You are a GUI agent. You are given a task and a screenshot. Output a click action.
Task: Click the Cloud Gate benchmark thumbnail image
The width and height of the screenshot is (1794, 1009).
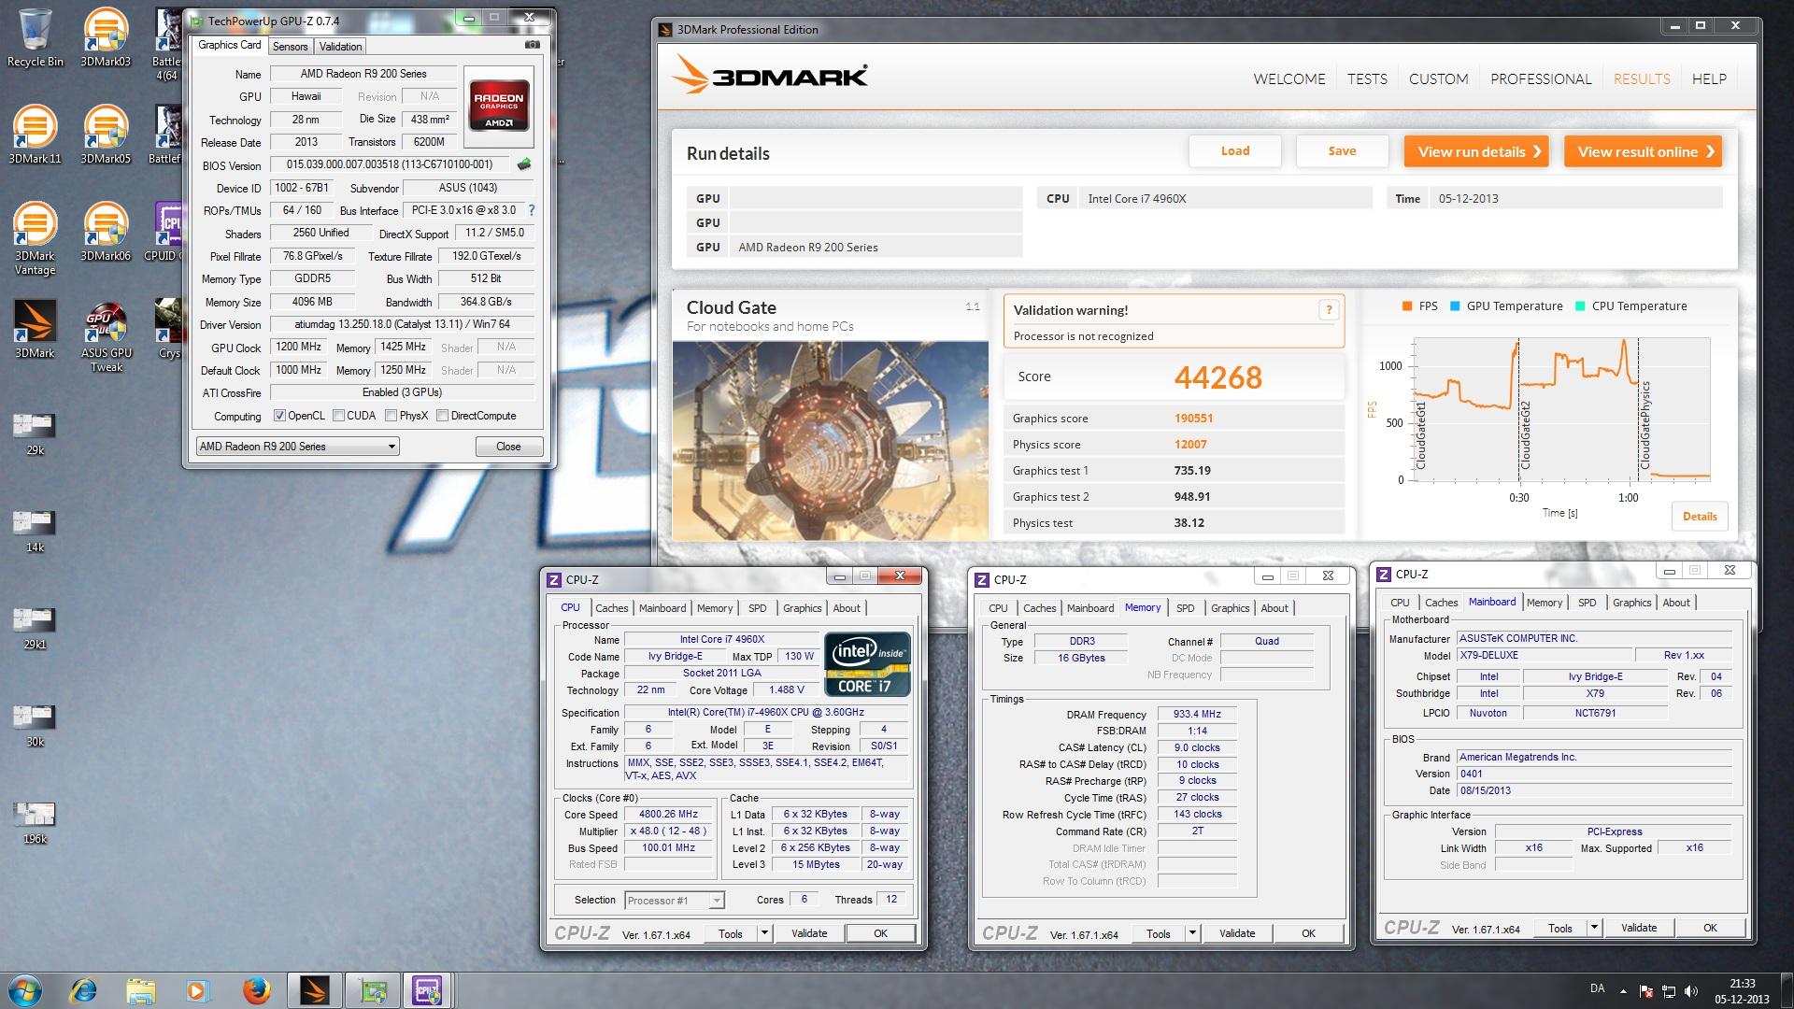831,441
